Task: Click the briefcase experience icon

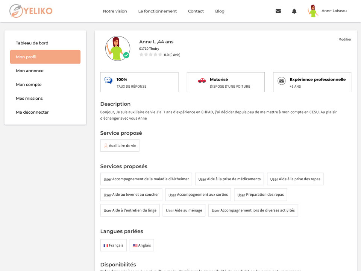Action: (281, 81)
